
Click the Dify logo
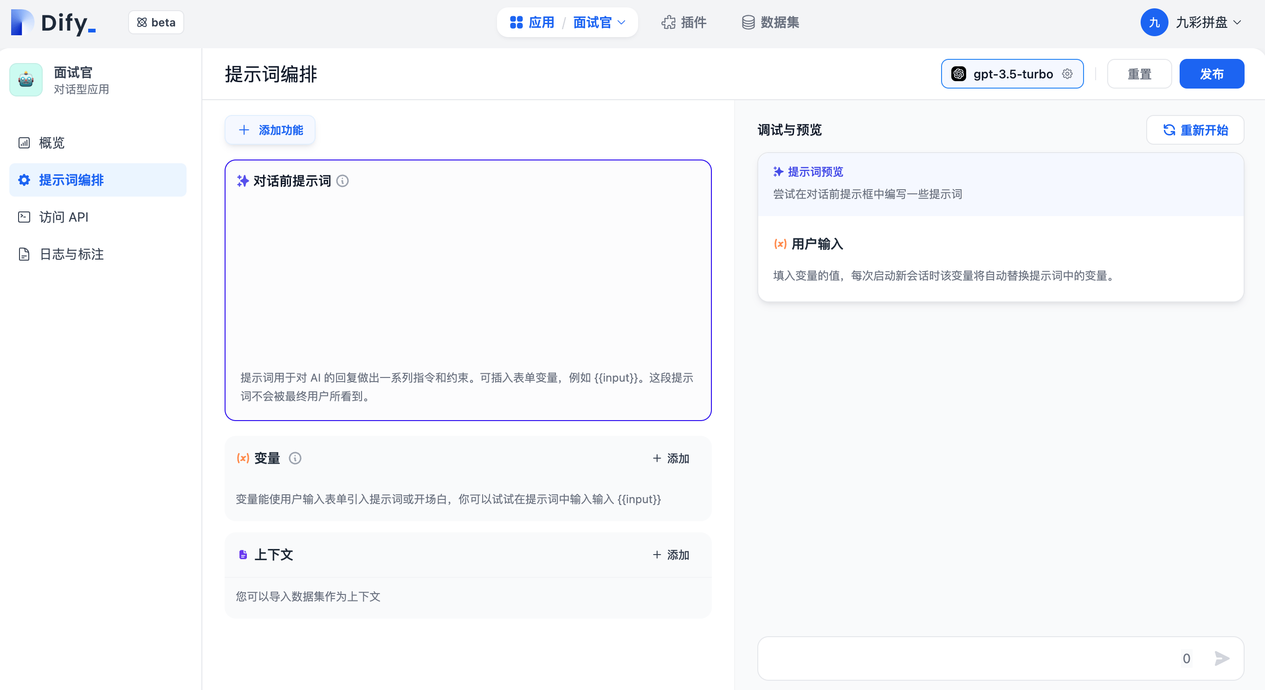coord(53,23)
